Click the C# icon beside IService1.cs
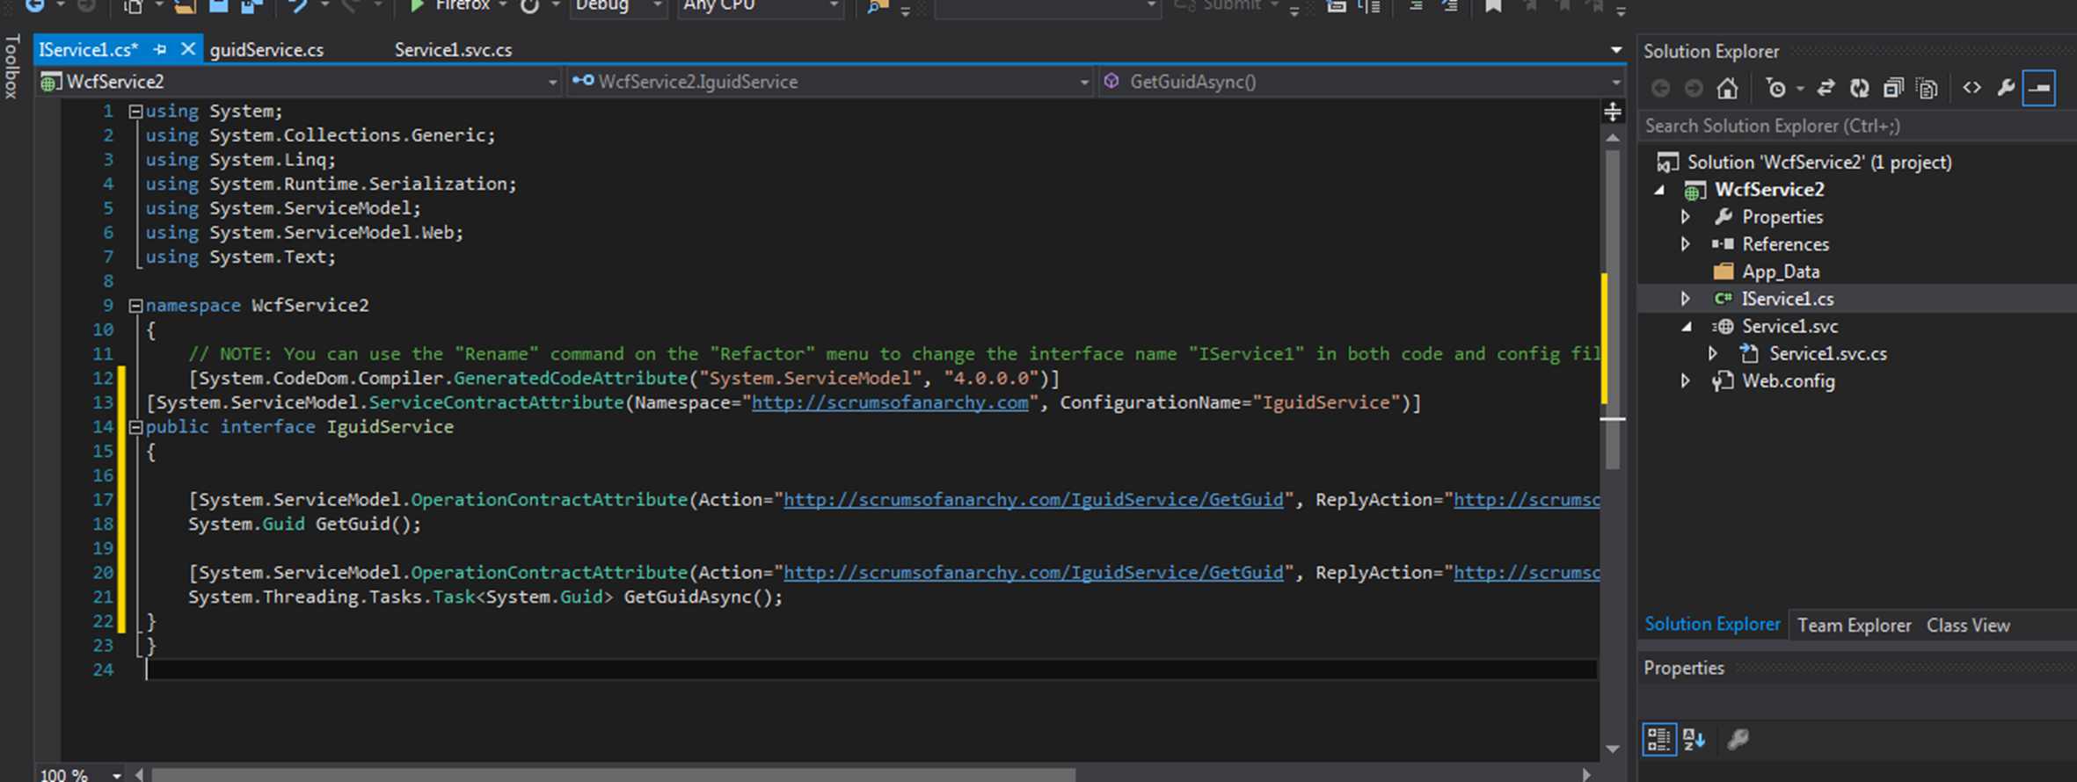Screen dimensions: 2077x782 (x=1724, y=299)
